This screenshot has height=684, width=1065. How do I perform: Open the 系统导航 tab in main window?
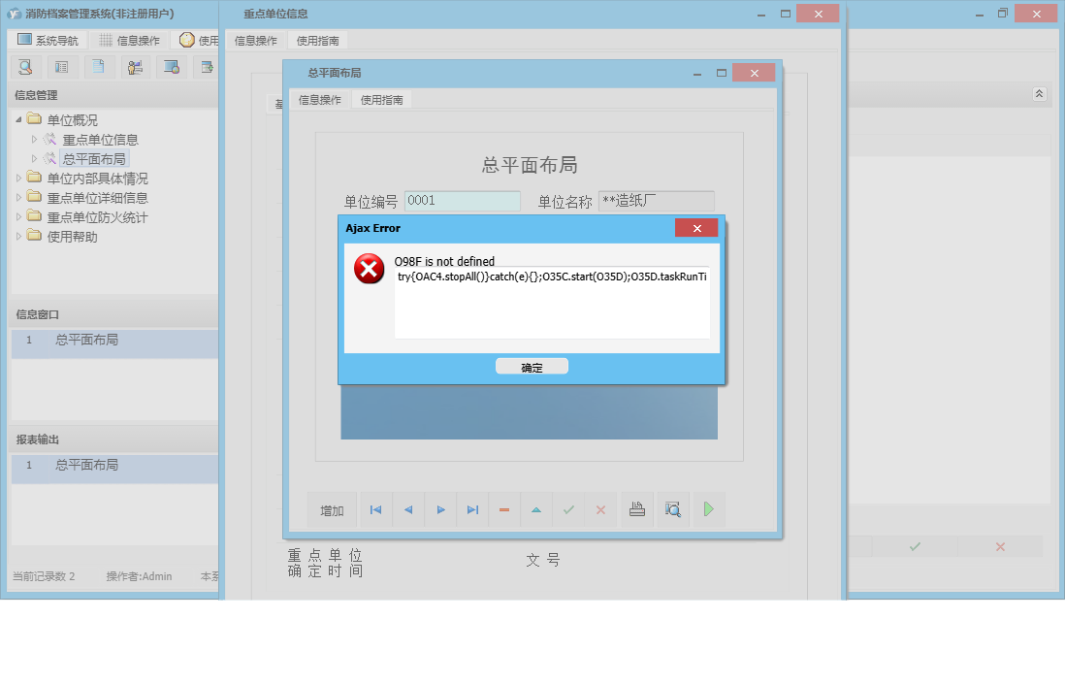[x=48, y=40]
